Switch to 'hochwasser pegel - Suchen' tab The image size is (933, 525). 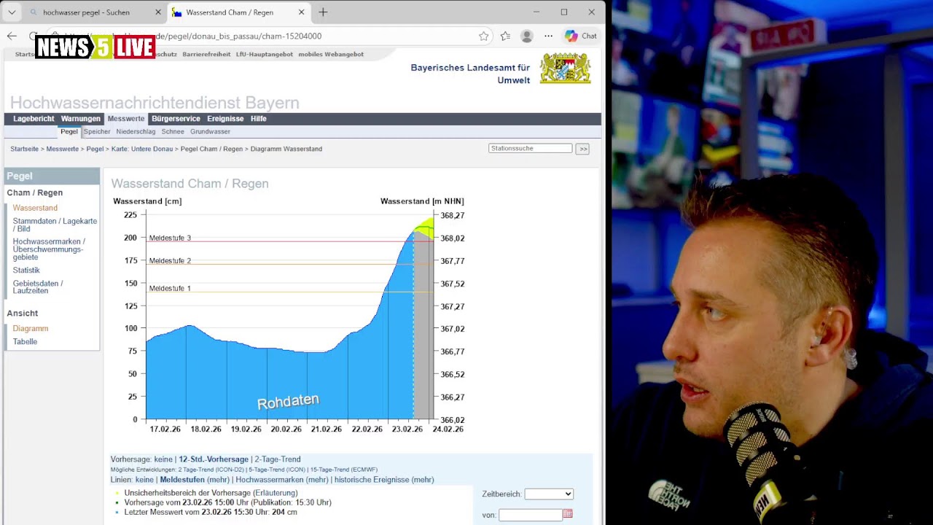click(x=86, y=12)
